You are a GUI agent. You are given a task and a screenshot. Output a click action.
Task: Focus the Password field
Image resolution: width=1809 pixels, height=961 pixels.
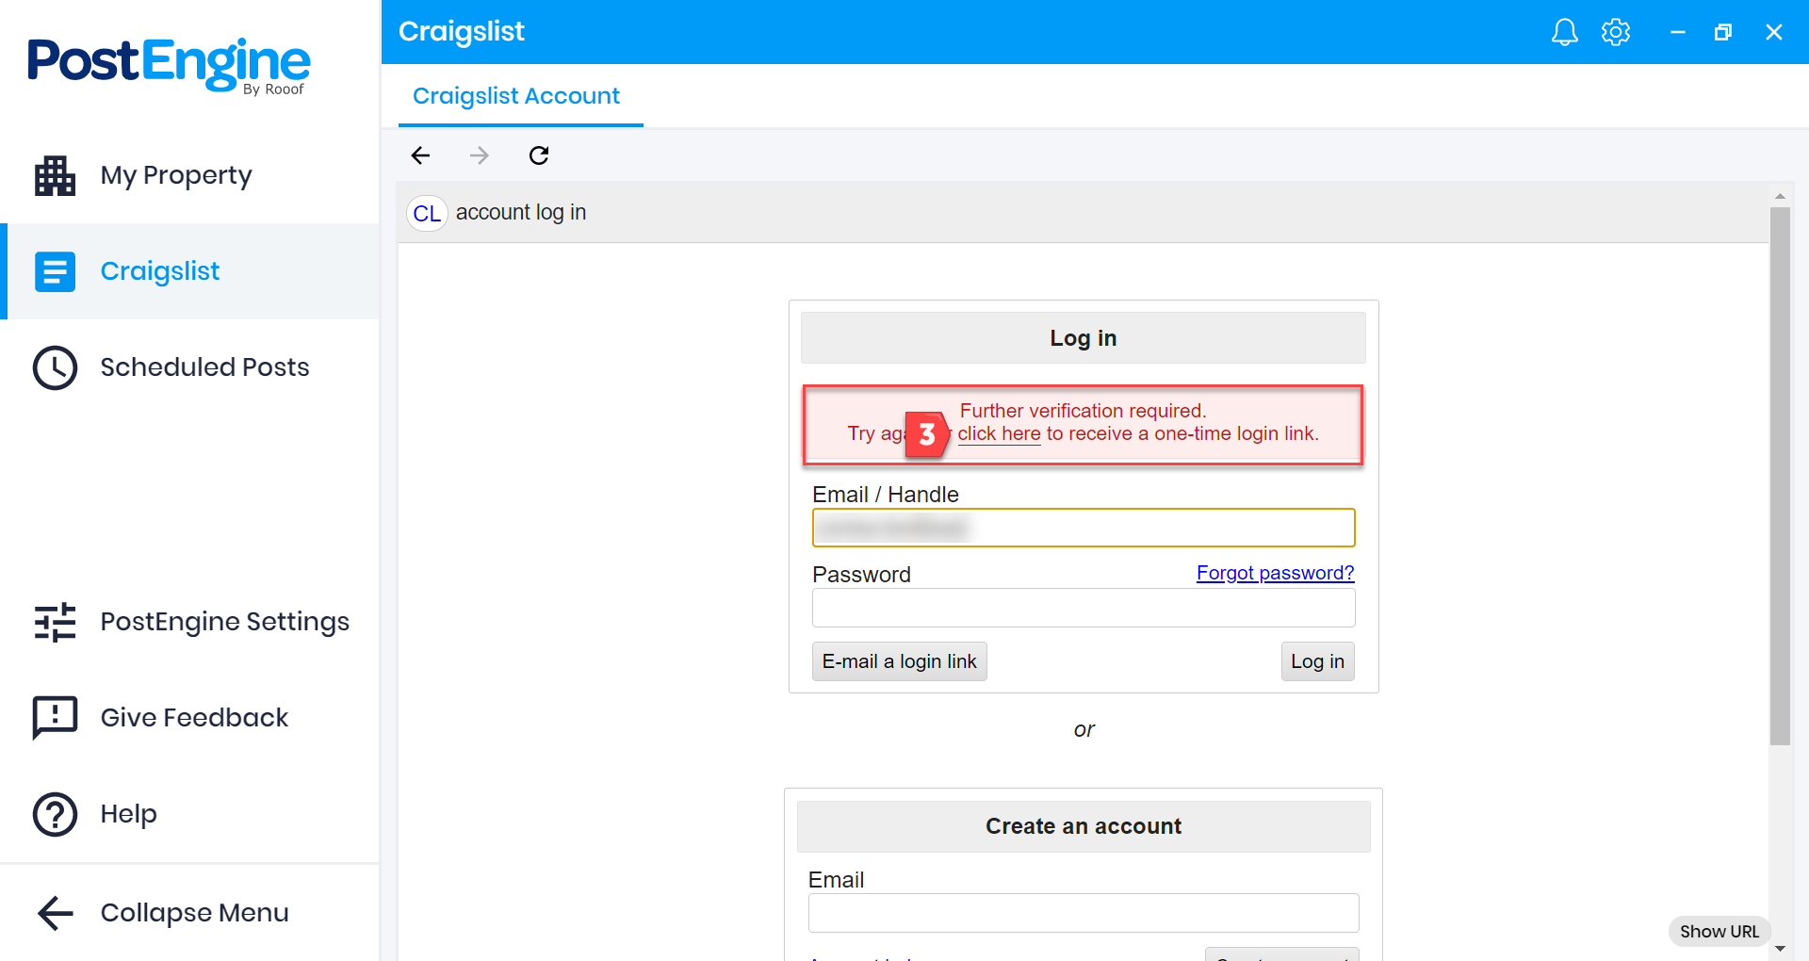1084,608
